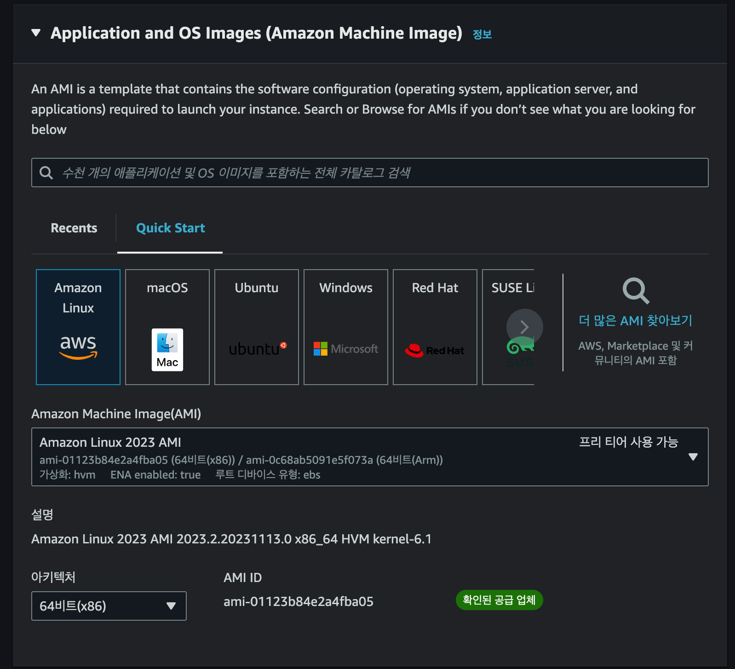Select the Red Hat AMI card
This screenshot has width=735, height=669.
pos(435,327)
